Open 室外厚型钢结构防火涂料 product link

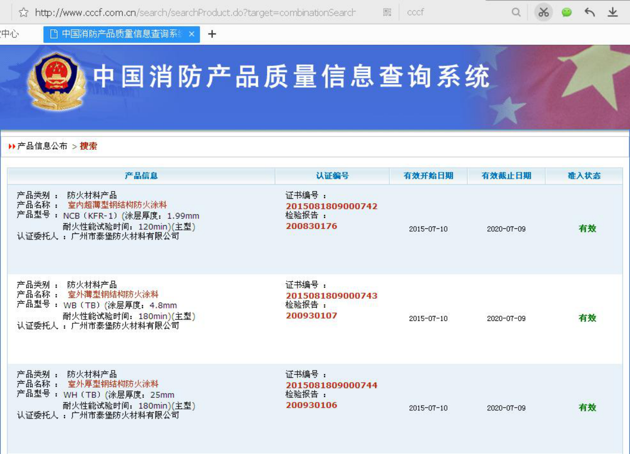click(113, 384)
